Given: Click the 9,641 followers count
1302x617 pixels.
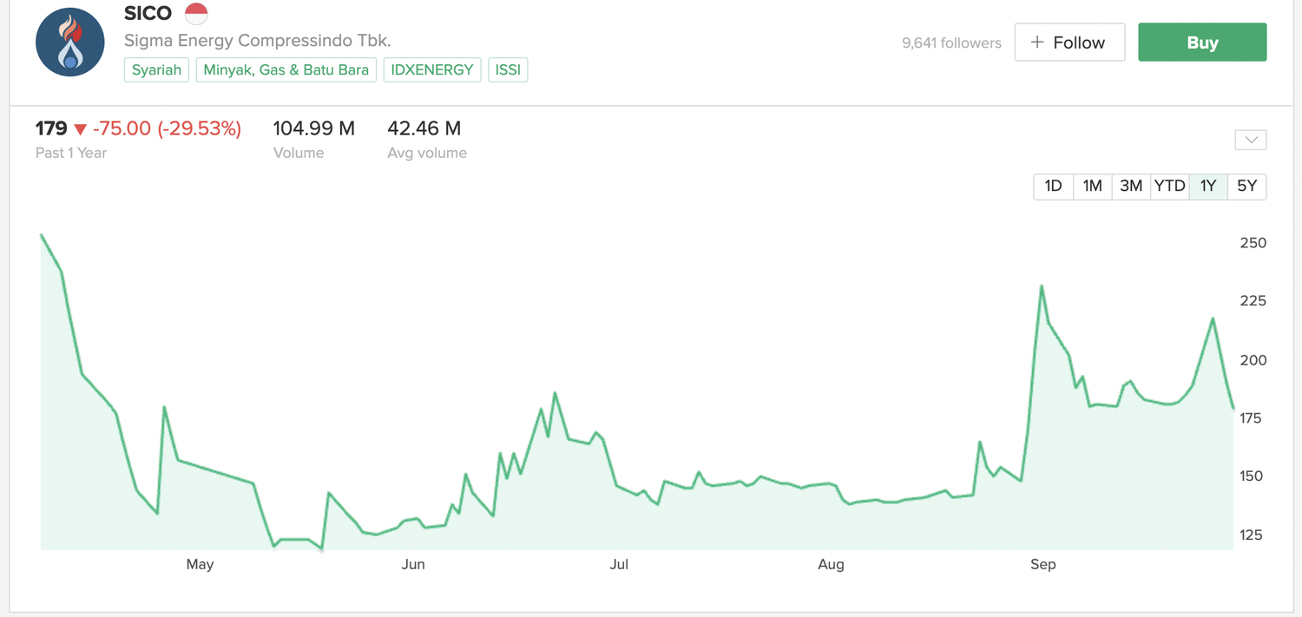Looking at the screenshot, I should click(950, 43).
